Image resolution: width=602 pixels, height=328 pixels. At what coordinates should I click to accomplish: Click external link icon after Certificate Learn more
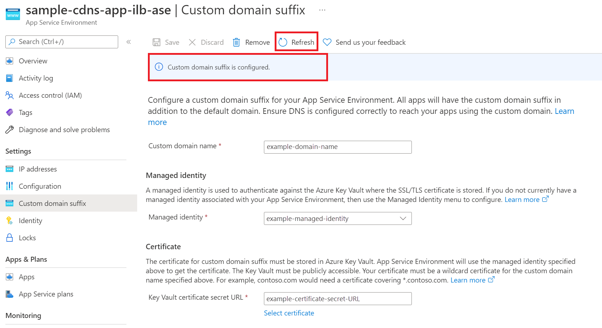click(x=491, y=280)
